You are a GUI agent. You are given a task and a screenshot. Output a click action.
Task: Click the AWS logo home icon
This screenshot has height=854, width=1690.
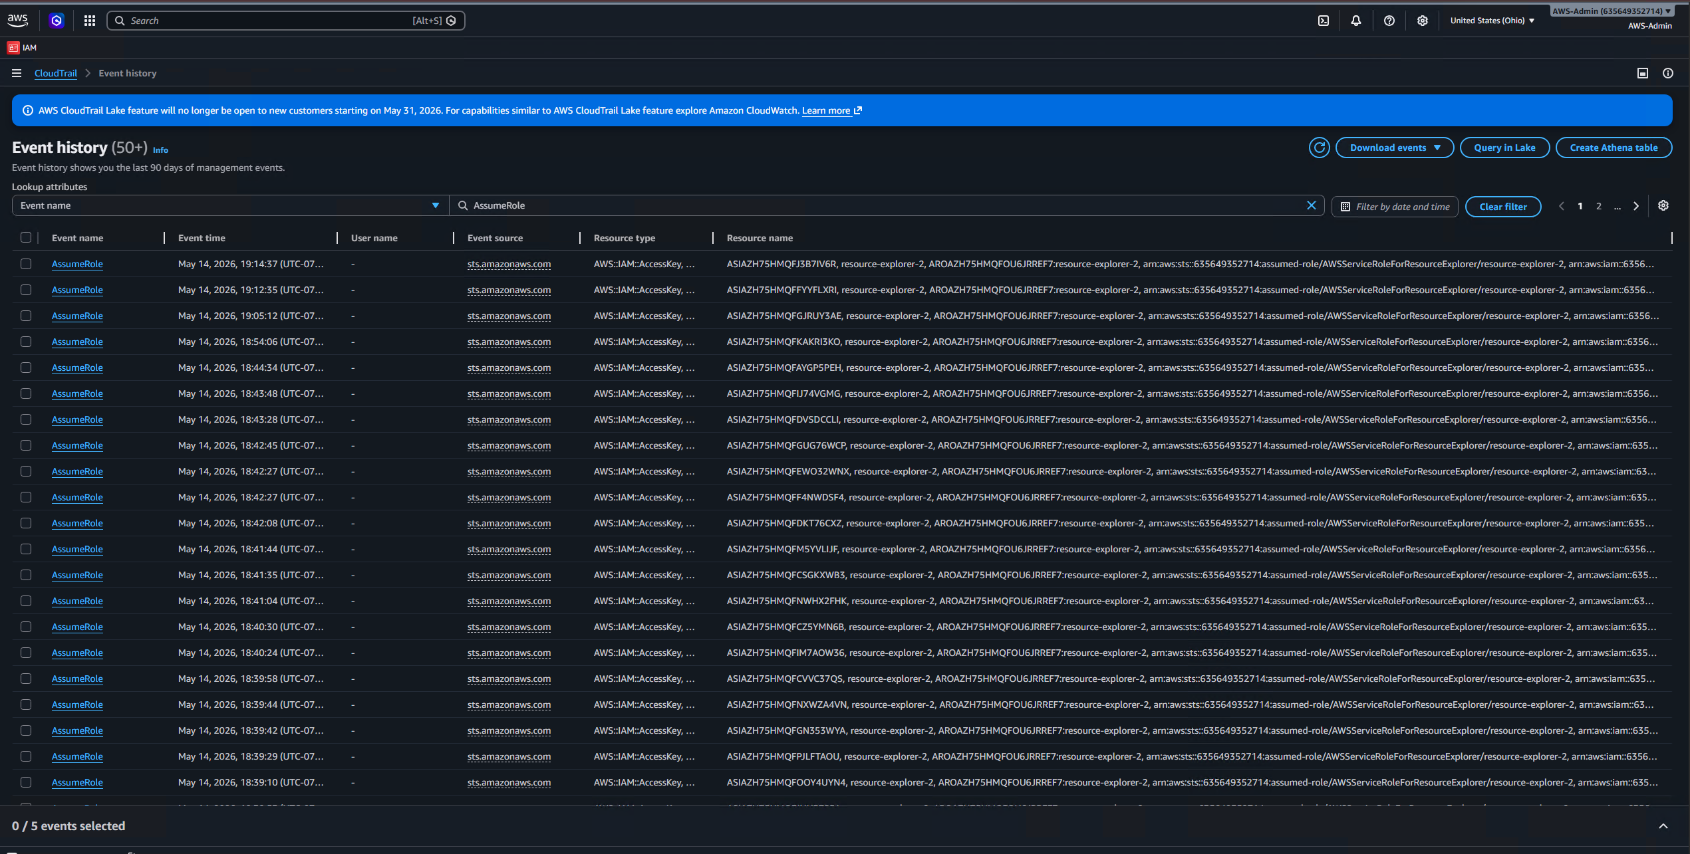[x=18, y=20]
